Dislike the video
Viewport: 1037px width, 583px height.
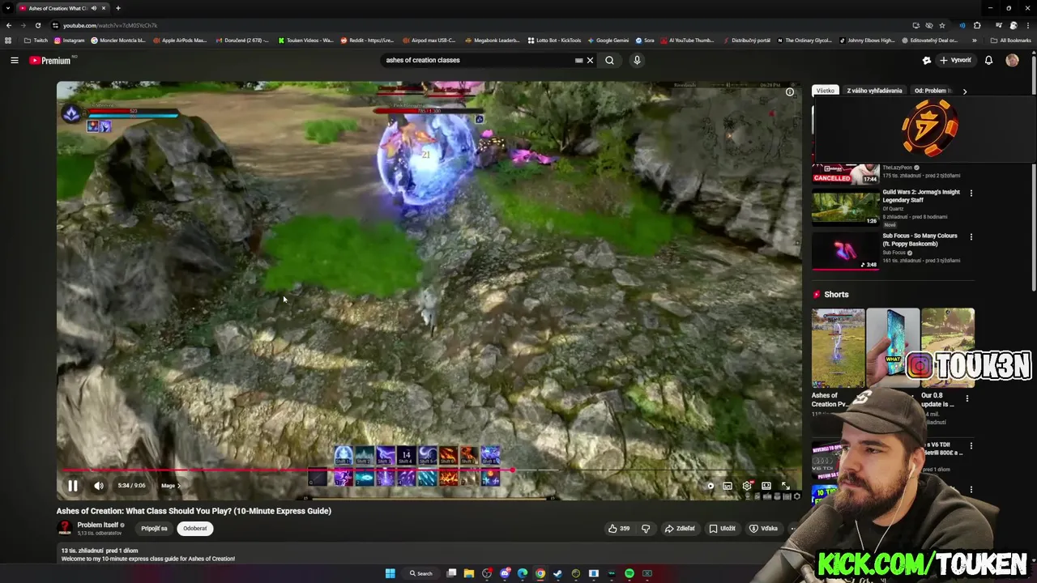(646, 529)
